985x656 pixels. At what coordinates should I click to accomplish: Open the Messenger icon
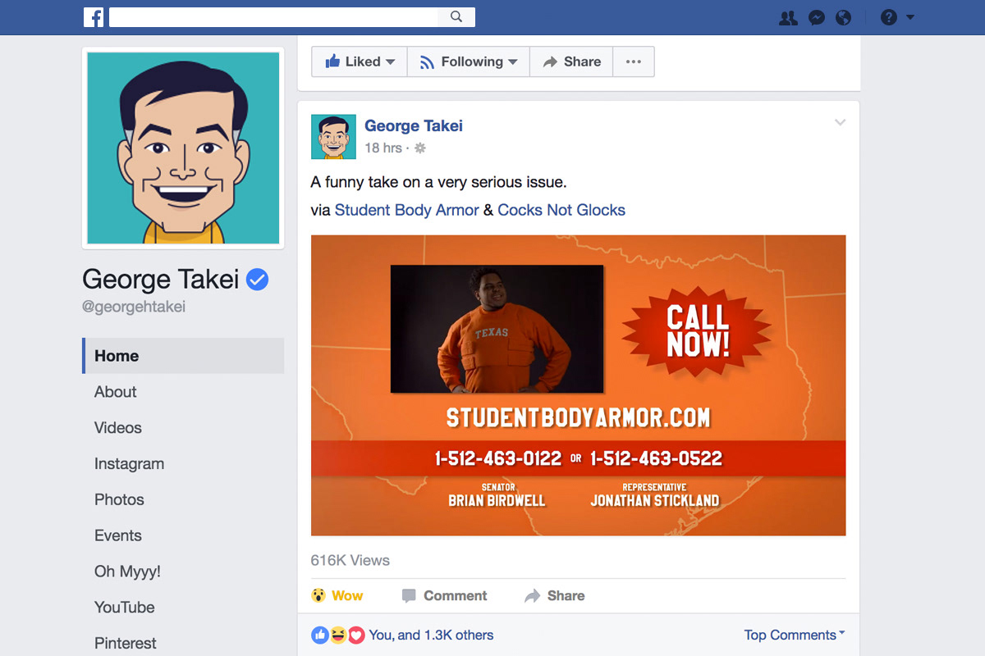(816, 17)
